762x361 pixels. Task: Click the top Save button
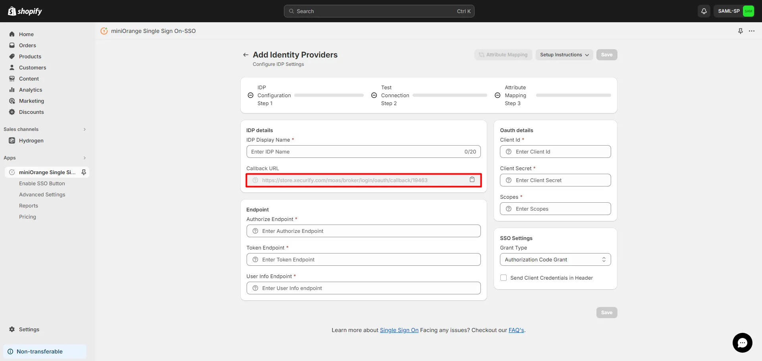coord(606,55)
